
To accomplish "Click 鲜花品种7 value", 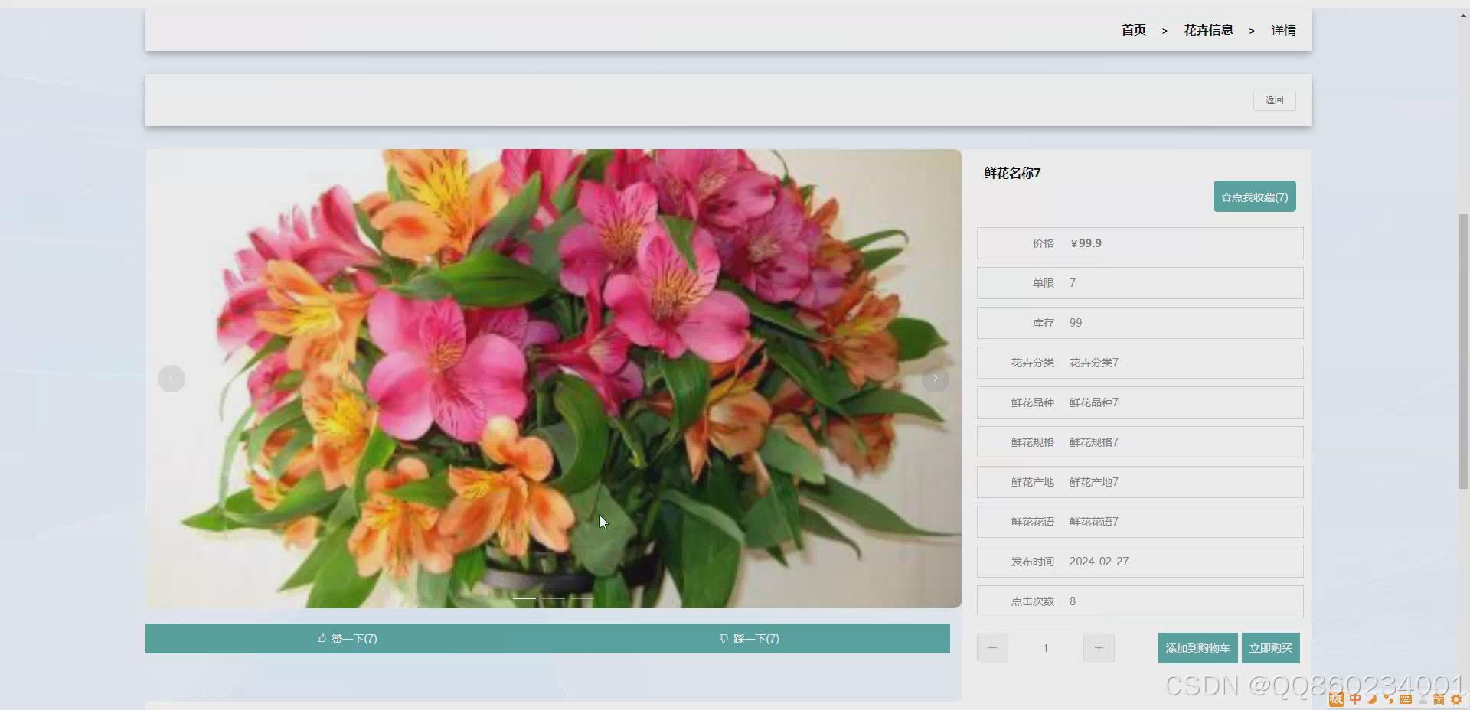I will click(1093, 402).
